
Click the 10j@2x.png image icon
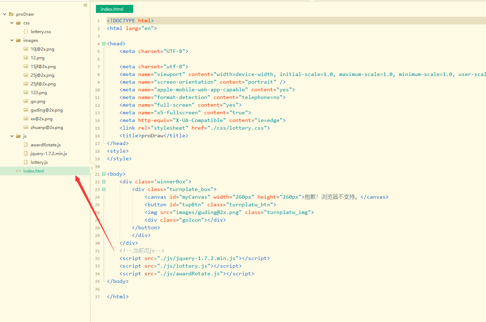(26, 49)
